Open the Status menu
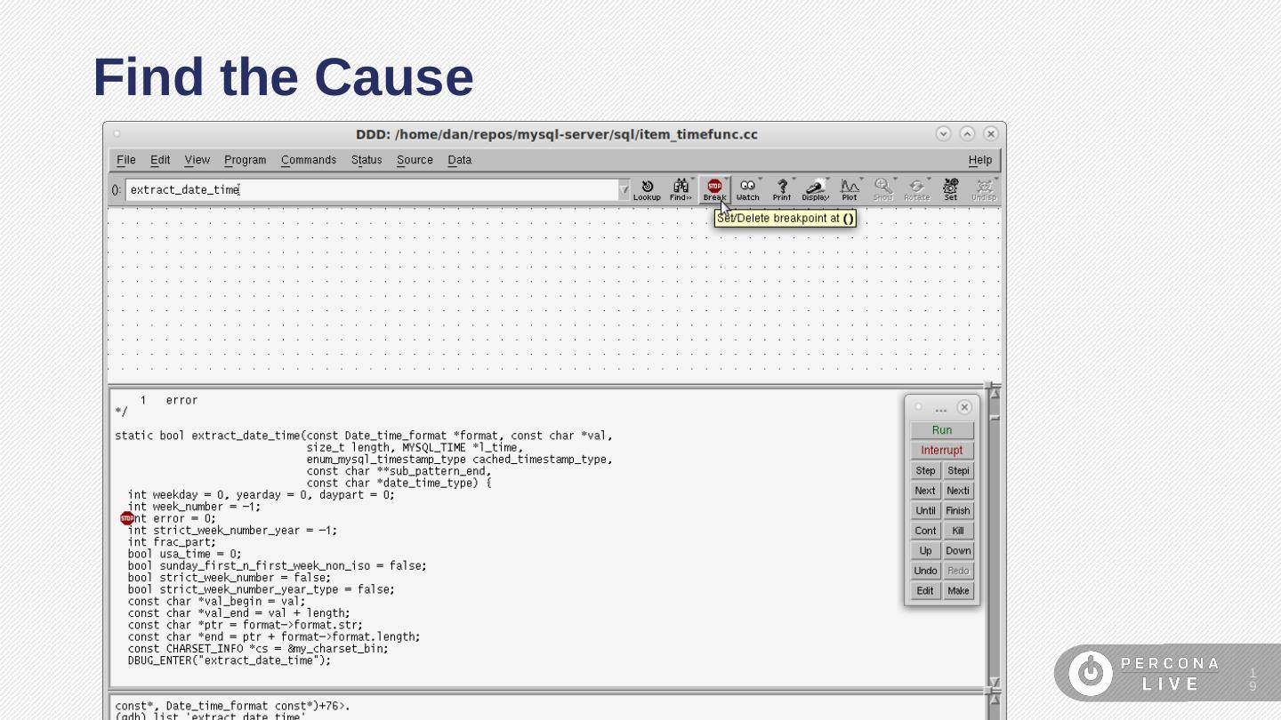The height and width of the screenshot is (720, 1281). pos(367,160)
